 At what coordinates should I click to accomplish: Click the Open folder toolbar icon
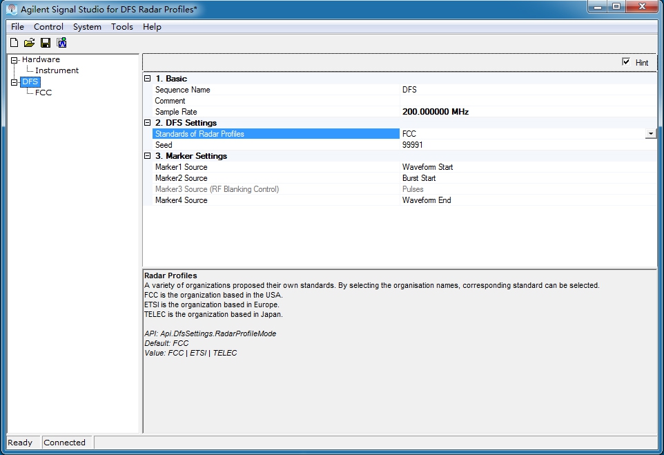pyautogui.click(x=29, y=43)
